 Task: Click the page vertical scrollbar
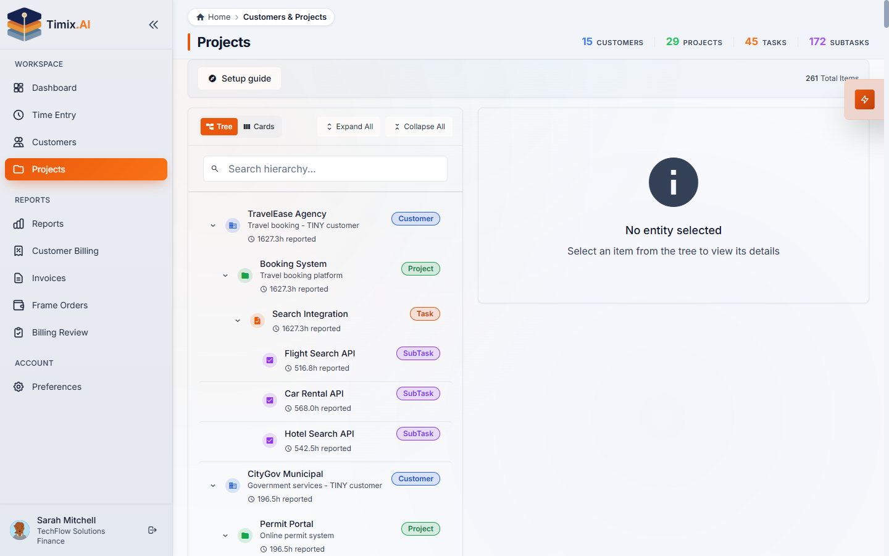click(886, 14)
